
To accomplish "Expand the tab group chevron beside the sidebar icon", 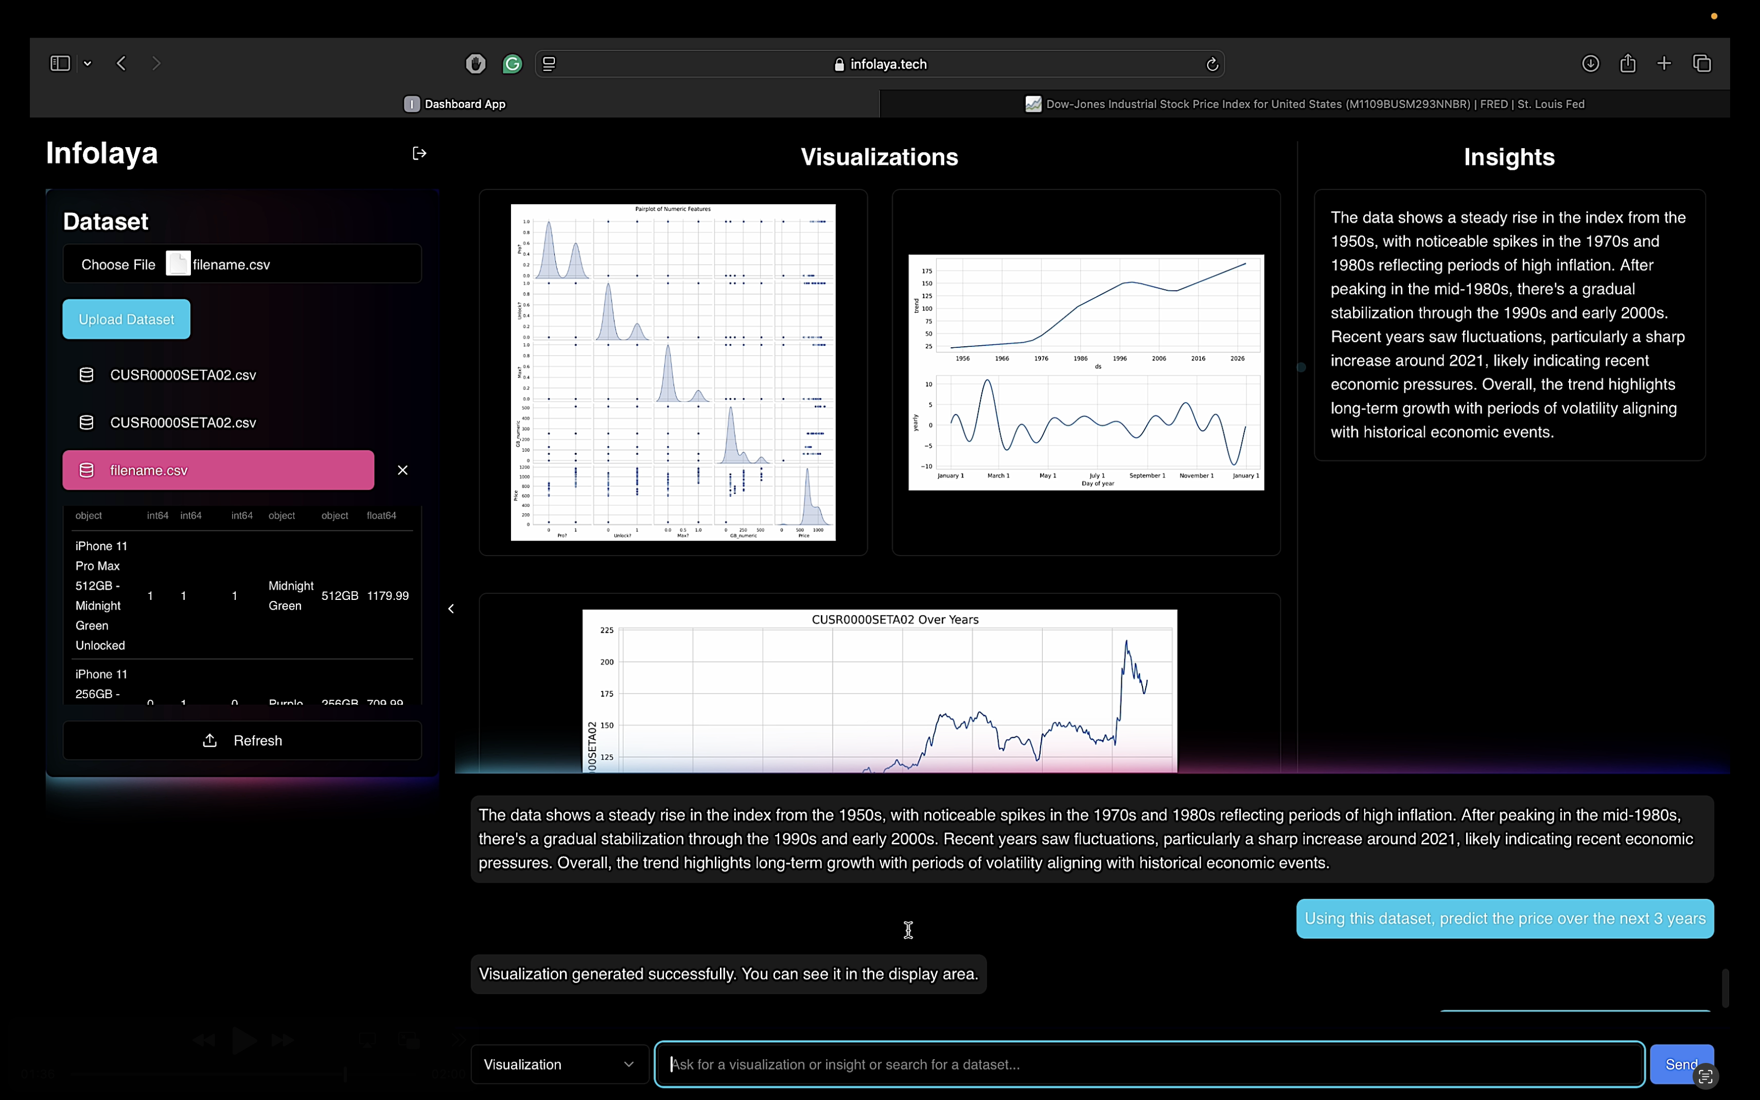I will coord(88,63).
